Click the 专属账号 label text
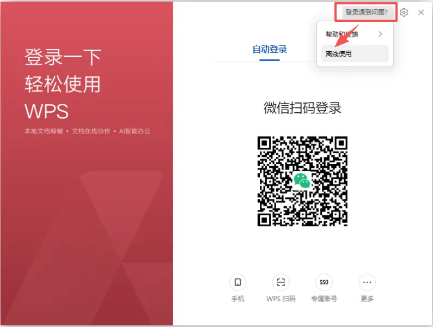This screenshot has height=327, width=433. click(x=324, y=299)
